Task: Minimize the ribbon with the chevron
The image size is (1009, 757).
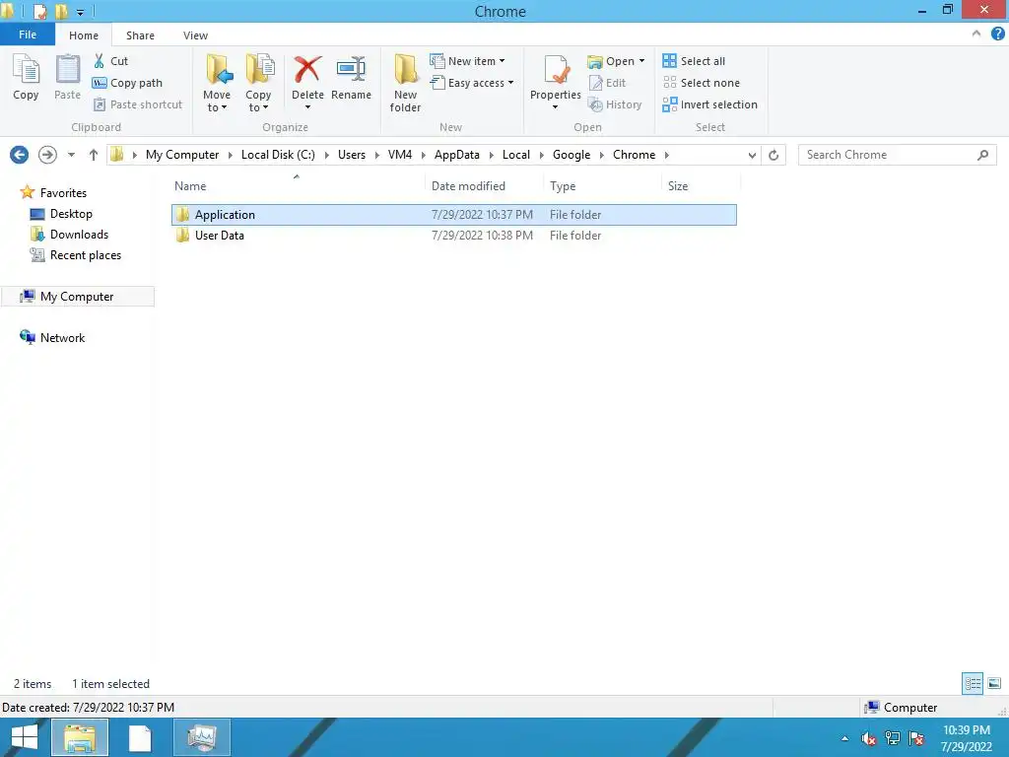Action: (x=976, y=34)
